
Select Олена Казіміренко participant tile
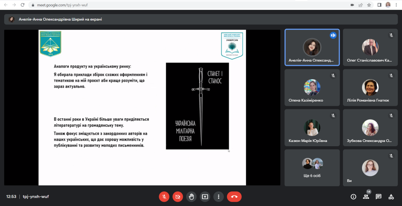pyautogui.click(x=312, y=88)
